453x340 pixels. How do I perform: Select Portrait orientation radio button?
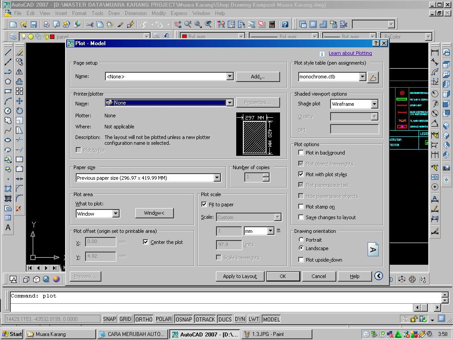click(301, 240)
